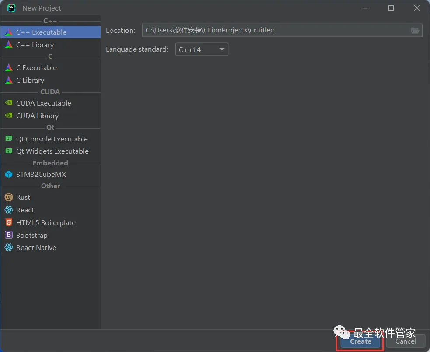Click the React Native atom icon

click(9, 247)
